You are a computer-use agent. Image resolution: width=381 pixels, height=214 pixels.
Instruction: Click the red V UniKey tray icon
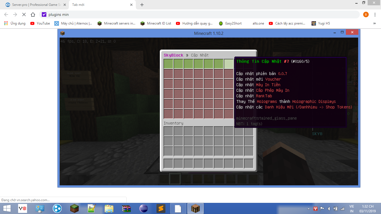pos(315,208)
